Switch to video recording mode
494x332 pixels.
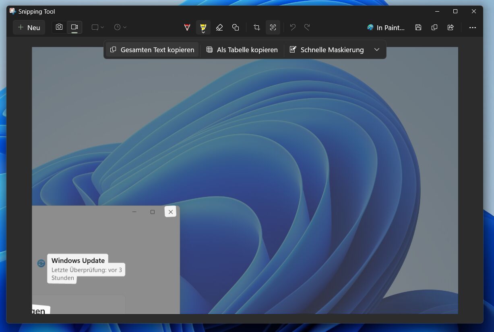coord(74,27)
